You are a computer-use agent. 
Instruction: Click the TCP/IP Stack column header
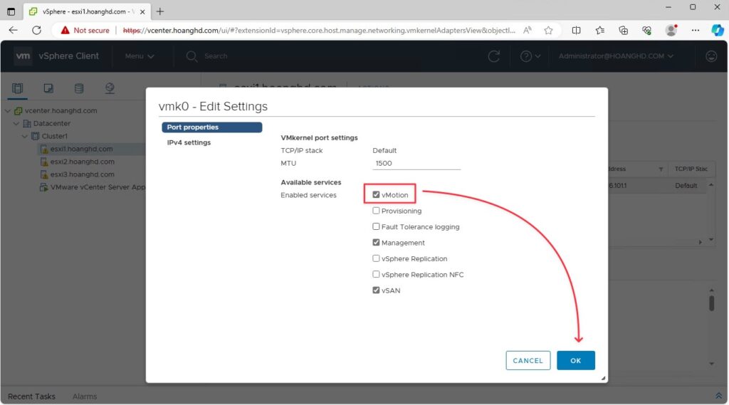point(691,169)
